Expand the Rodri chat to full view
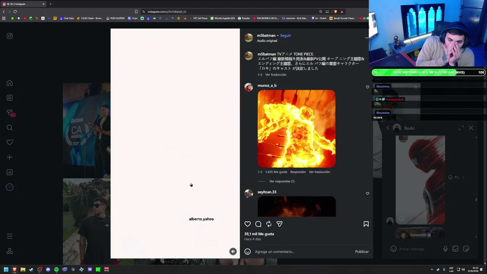Viewport: 487px width, 274px height. click(x=461, y=128)
